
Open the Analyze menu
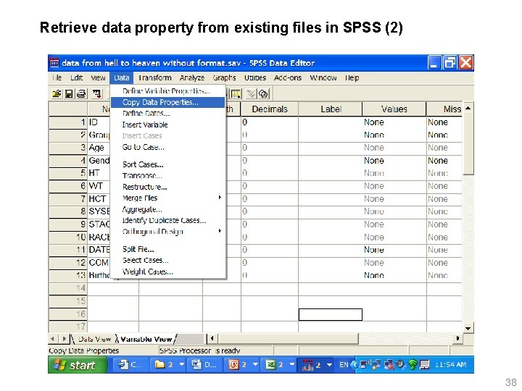192,77
